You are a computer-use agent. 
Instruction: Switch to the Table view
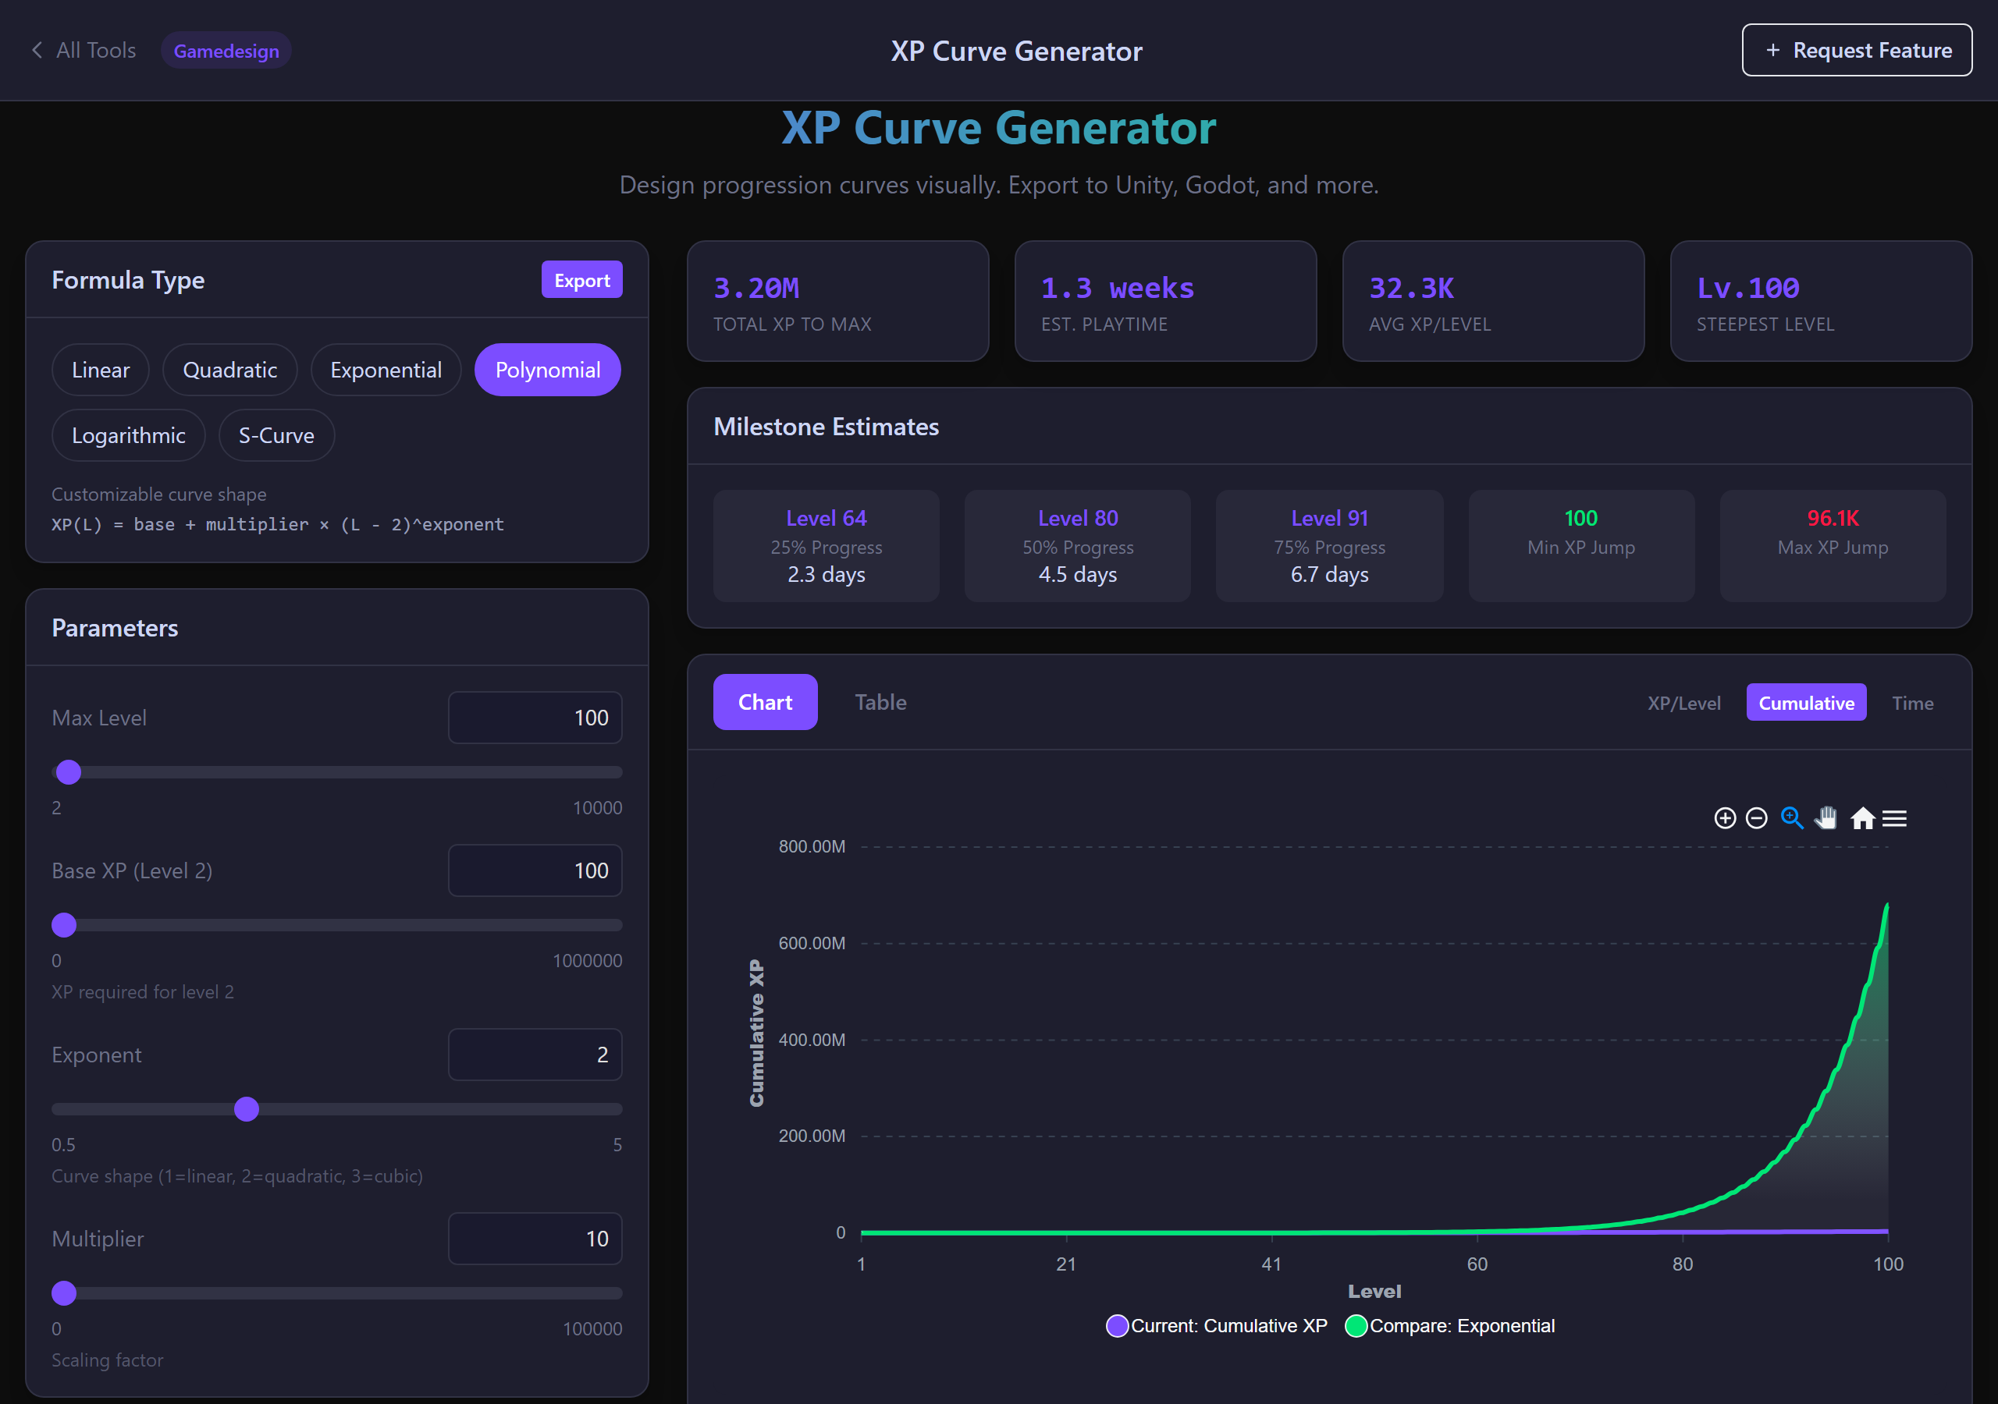(x=880, y=702)
